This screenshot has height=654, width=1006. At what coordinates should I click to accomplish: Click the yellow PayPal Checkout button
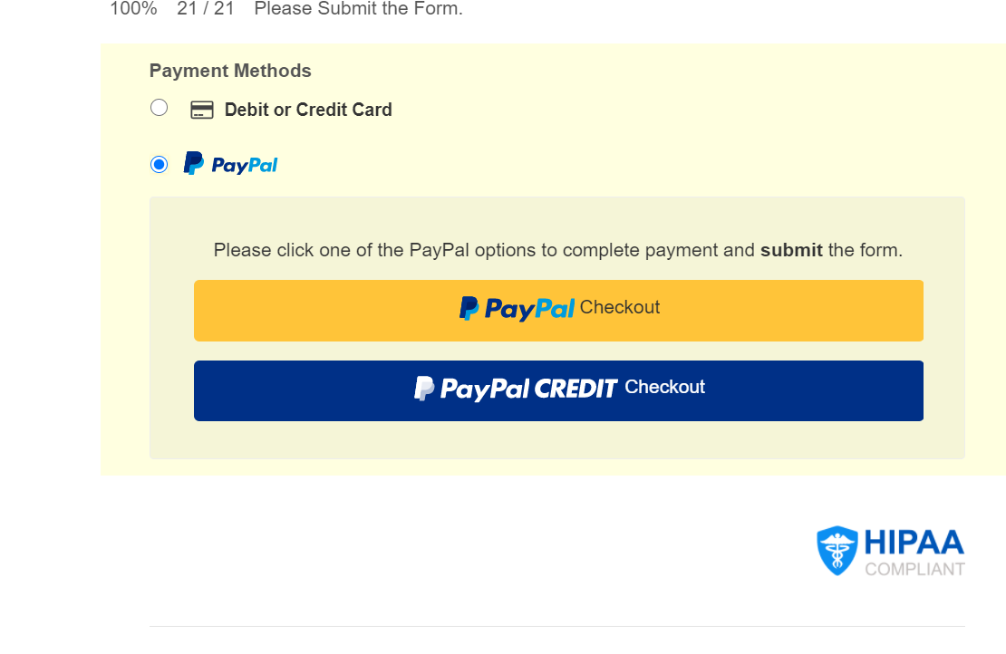coord(558,311)
